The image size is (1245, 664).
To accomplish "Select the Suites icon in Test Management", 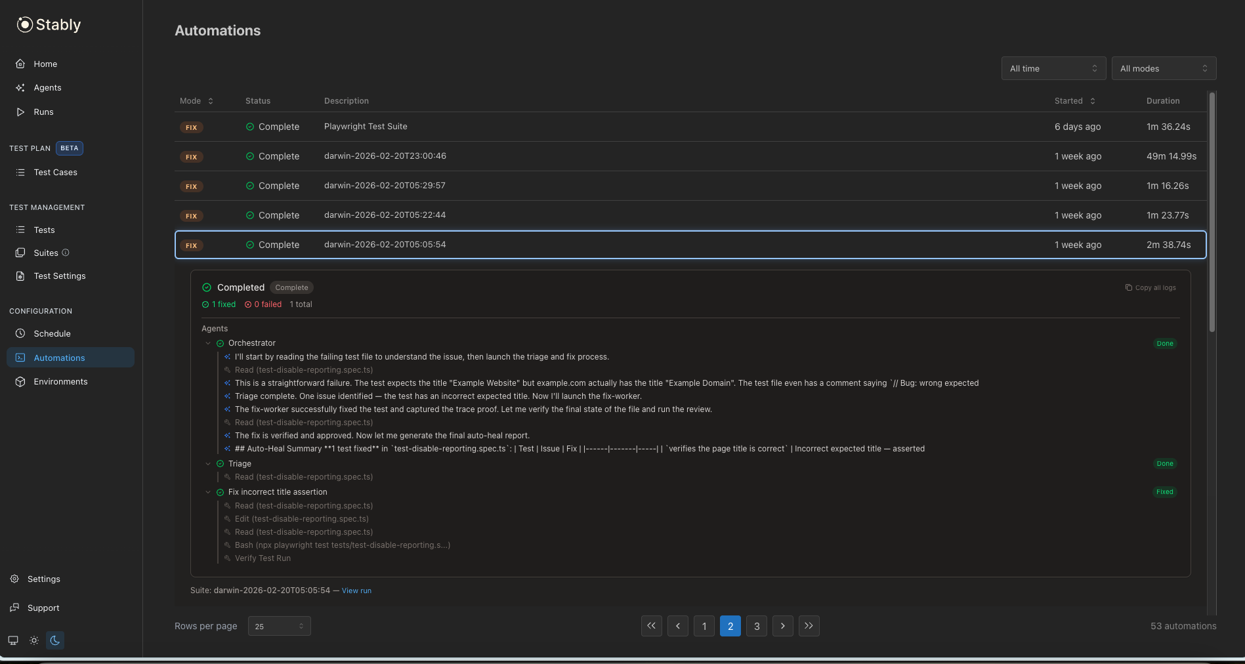I will pos(20,253).
